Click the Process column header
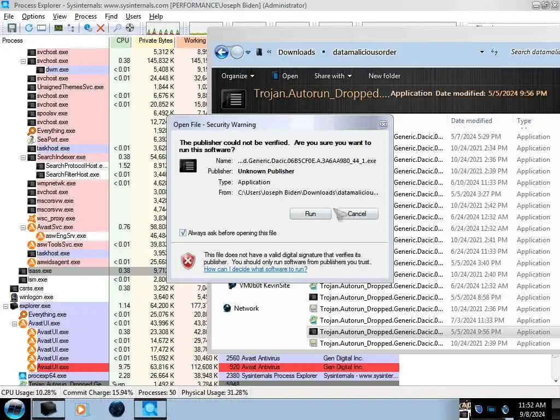560x420 pixels. (54, 40)
